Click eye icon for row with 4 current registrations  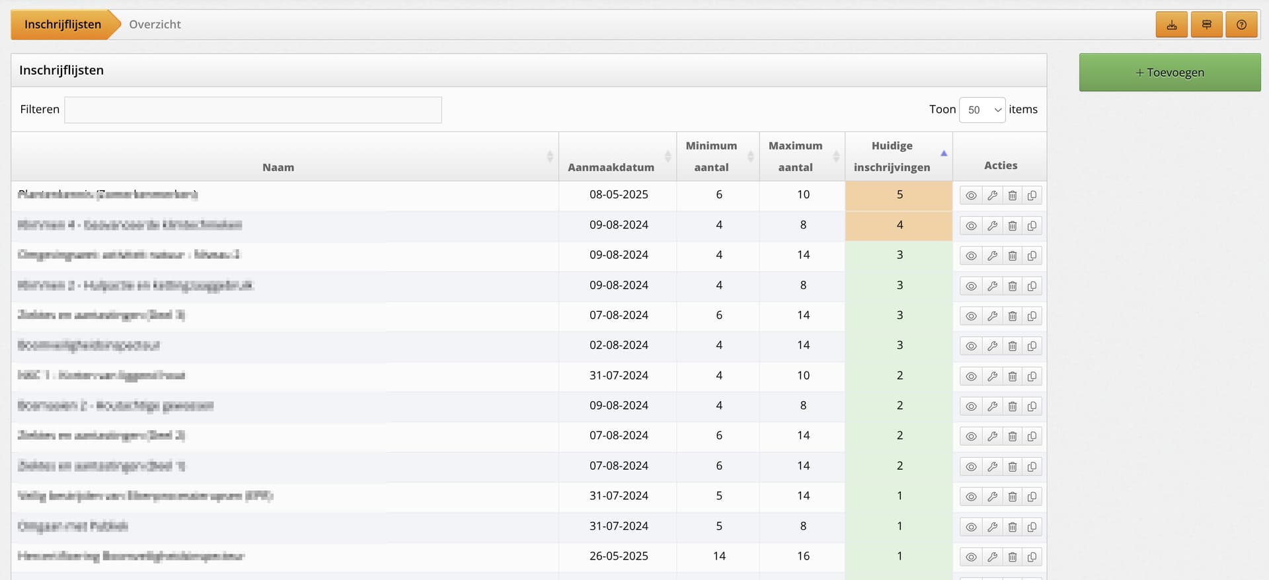[x=971, y=226]
